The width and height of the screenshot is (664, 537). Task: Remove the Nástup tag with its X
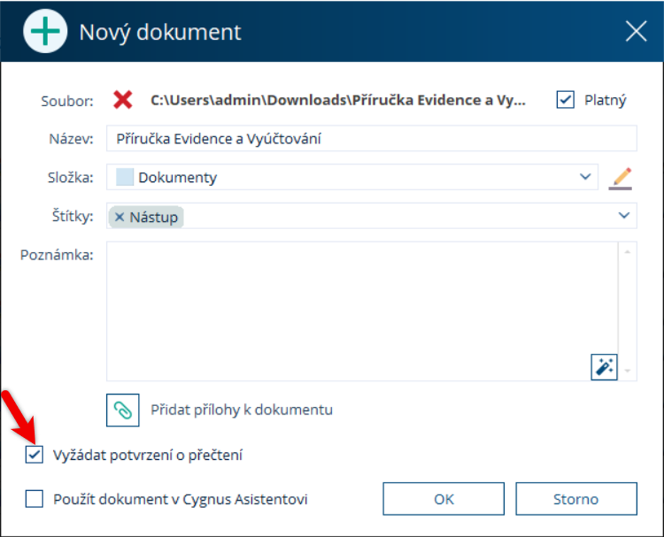click(x=120, y=217)
